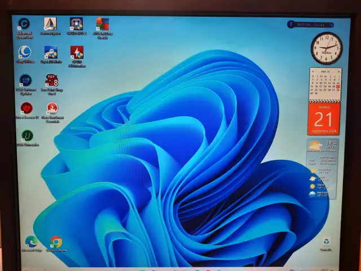
Task: Launch Google Chrome from the desktop
Action: pyautogui.click(x=56, y=244)
